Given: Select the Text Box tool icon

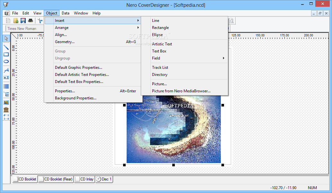Looking at the screenshot, I should [x=6, y=78].
